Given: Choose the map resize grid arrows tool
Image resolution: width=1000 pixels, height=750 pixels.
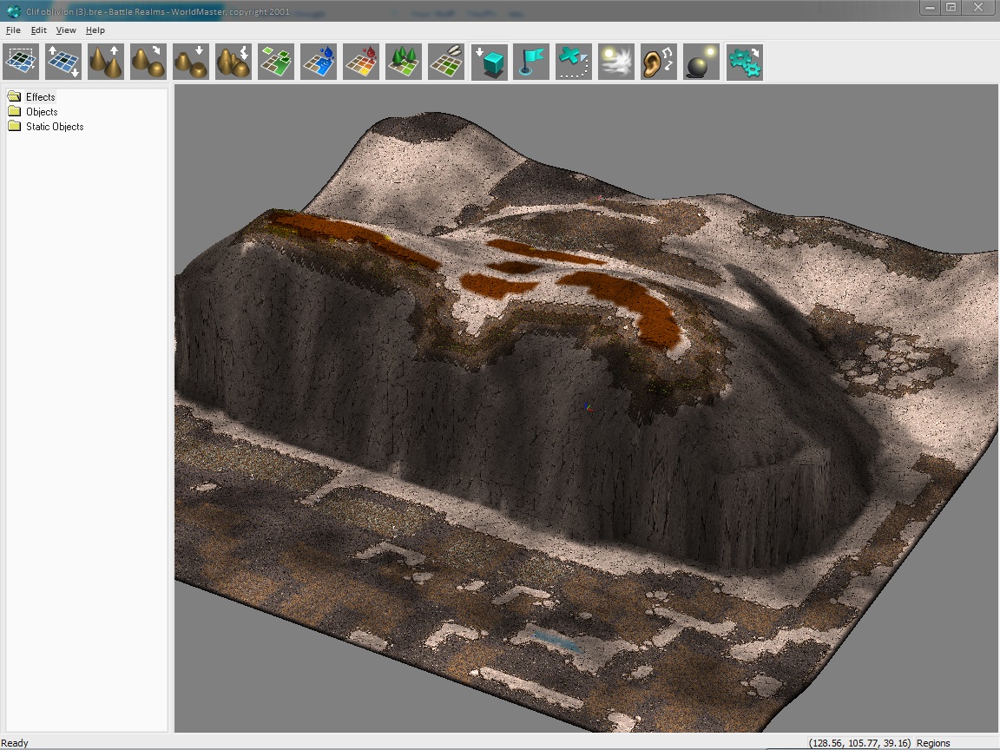Looking at the screenshot, I should (63, 62).
